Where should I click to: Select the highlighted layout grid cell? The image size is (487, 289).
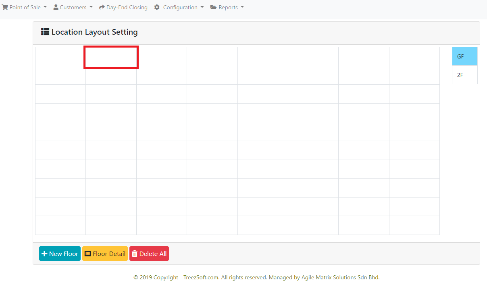click(x=111, y=57)
